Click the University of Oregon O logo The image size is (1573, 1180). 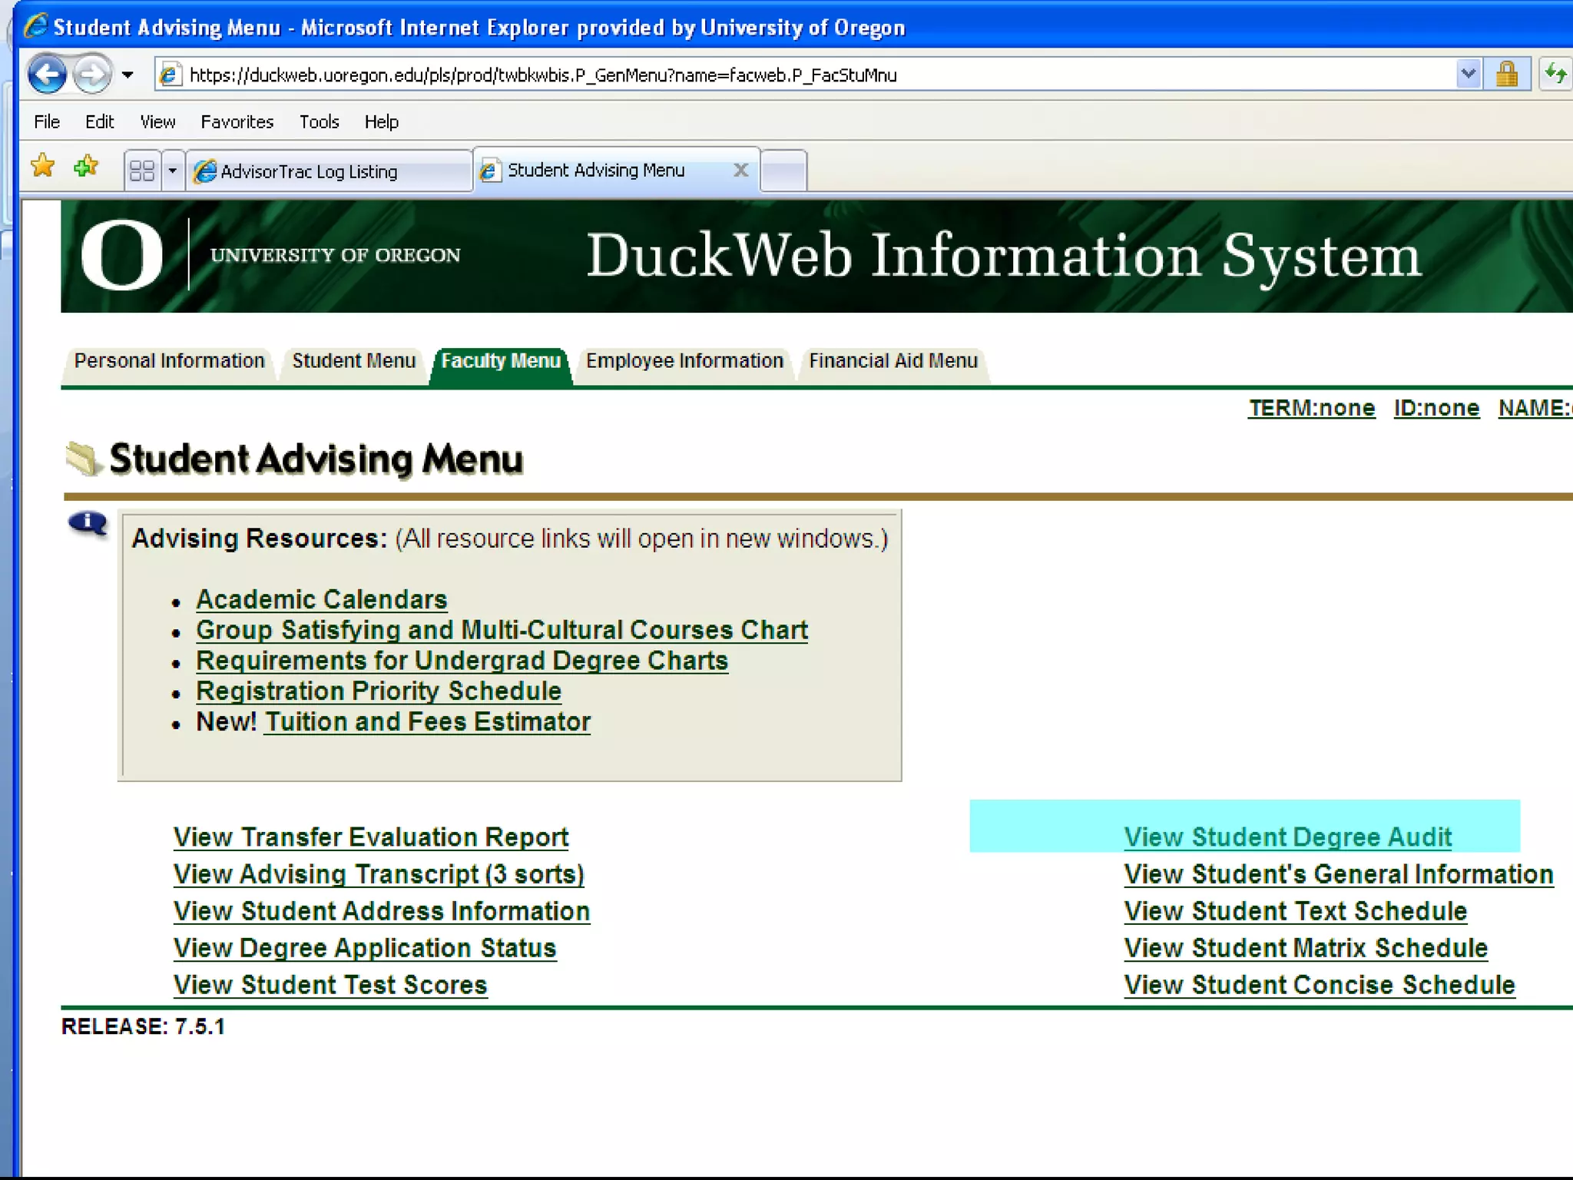(x=121, y=255)
